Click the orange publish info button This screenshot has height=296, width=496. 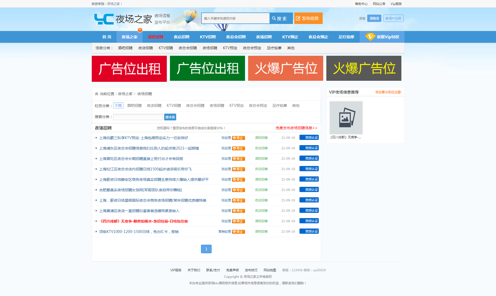(308, 18)
